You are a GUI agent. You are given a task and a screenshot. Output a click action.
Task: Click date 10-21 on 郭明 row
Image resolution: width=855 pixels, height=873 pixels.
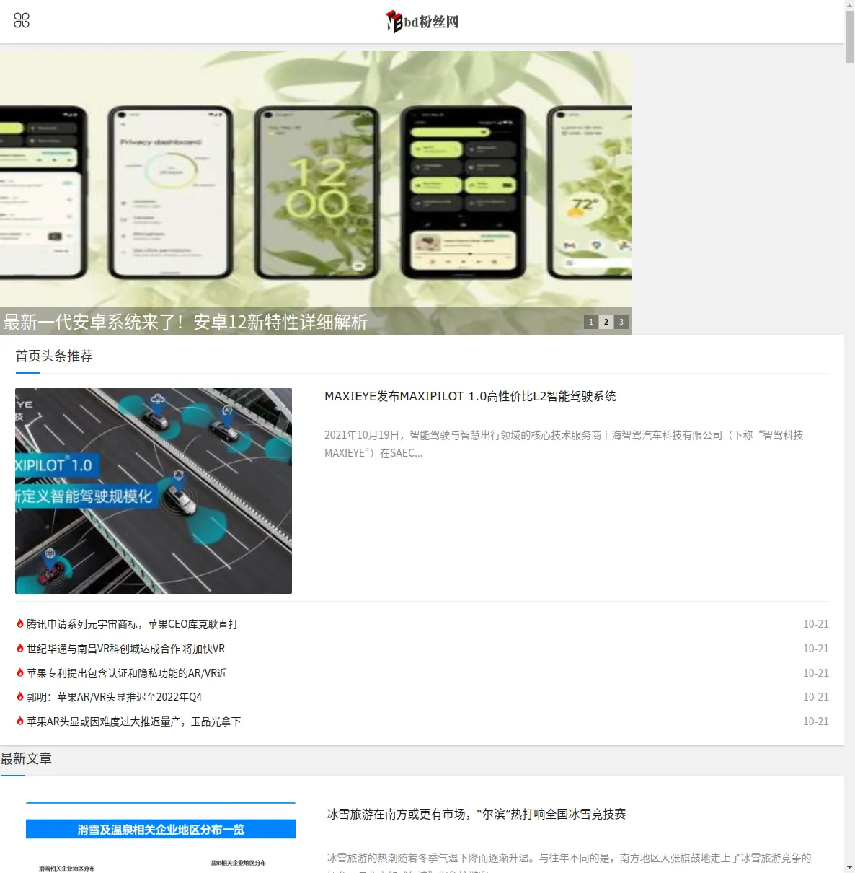(x=816, y=697)
